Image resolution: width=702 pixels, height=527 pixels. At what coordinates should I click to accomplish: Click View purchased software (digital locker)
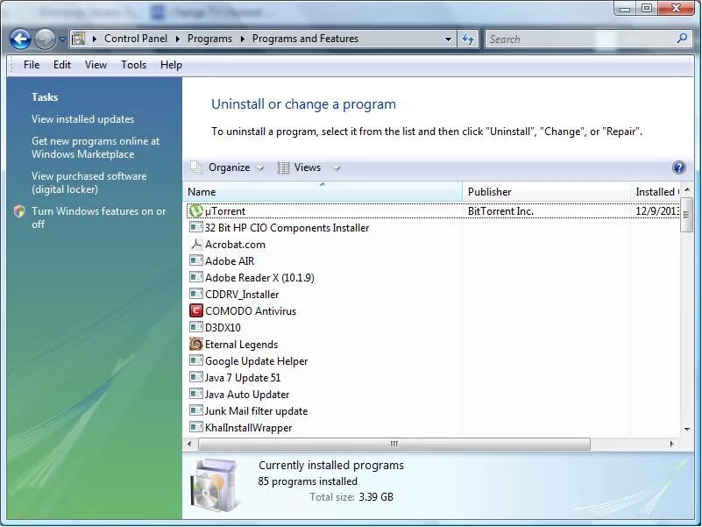coord(89,182)
